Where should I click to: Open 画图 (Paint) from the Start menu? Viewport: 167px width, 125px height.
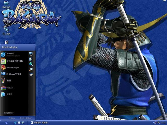pyautogui.click(x=14, y=80)
